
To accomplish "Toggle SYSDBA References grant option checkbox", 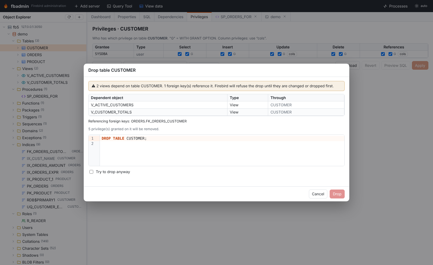I will pos(391,54).
